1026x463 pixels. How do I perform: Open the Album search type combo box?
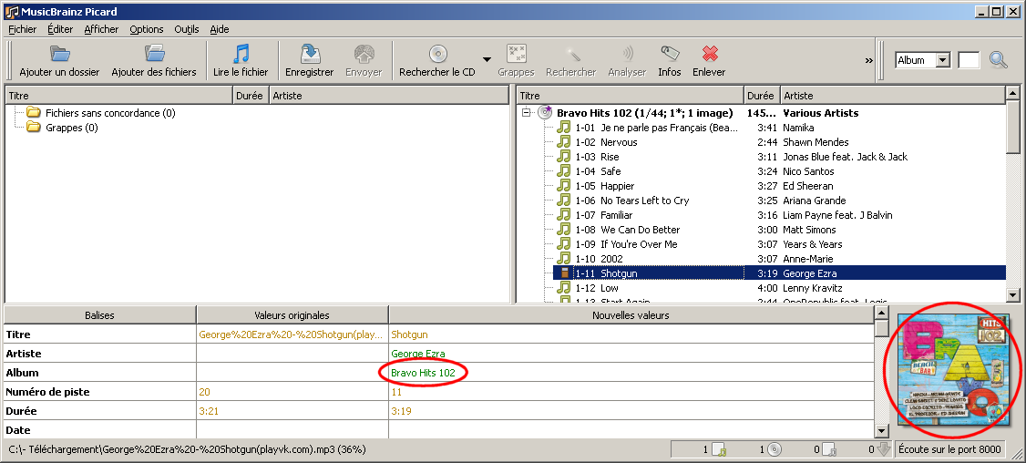[923, 59]
